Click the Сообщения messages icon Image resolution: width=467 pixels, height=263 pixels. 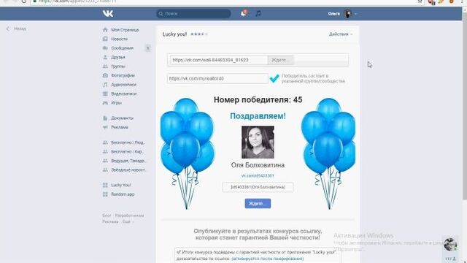(x=105, y=48)
